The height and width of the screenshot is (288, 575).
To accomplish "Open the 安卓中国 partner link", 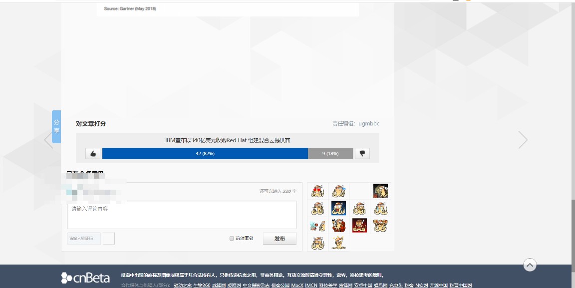I will (363, 286).
